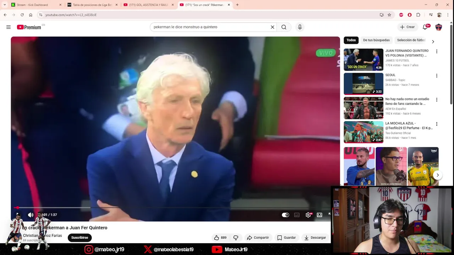
Task: Open the SABBAG - Topic channel
Action: [x=395, y=80]
